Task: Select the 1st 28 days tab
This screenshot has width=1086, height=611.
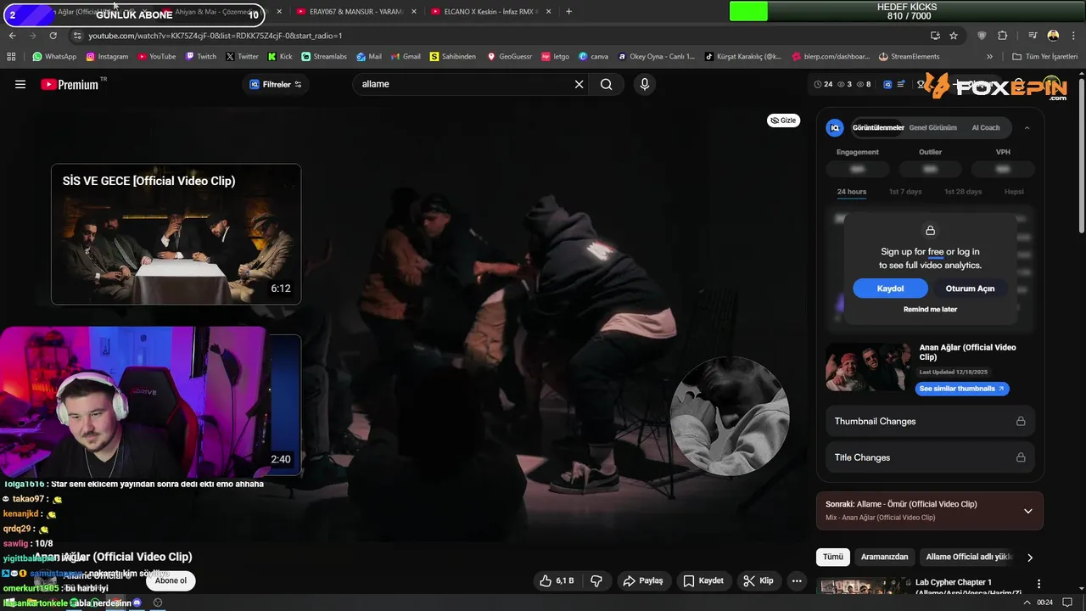Action: pos(963,192)
